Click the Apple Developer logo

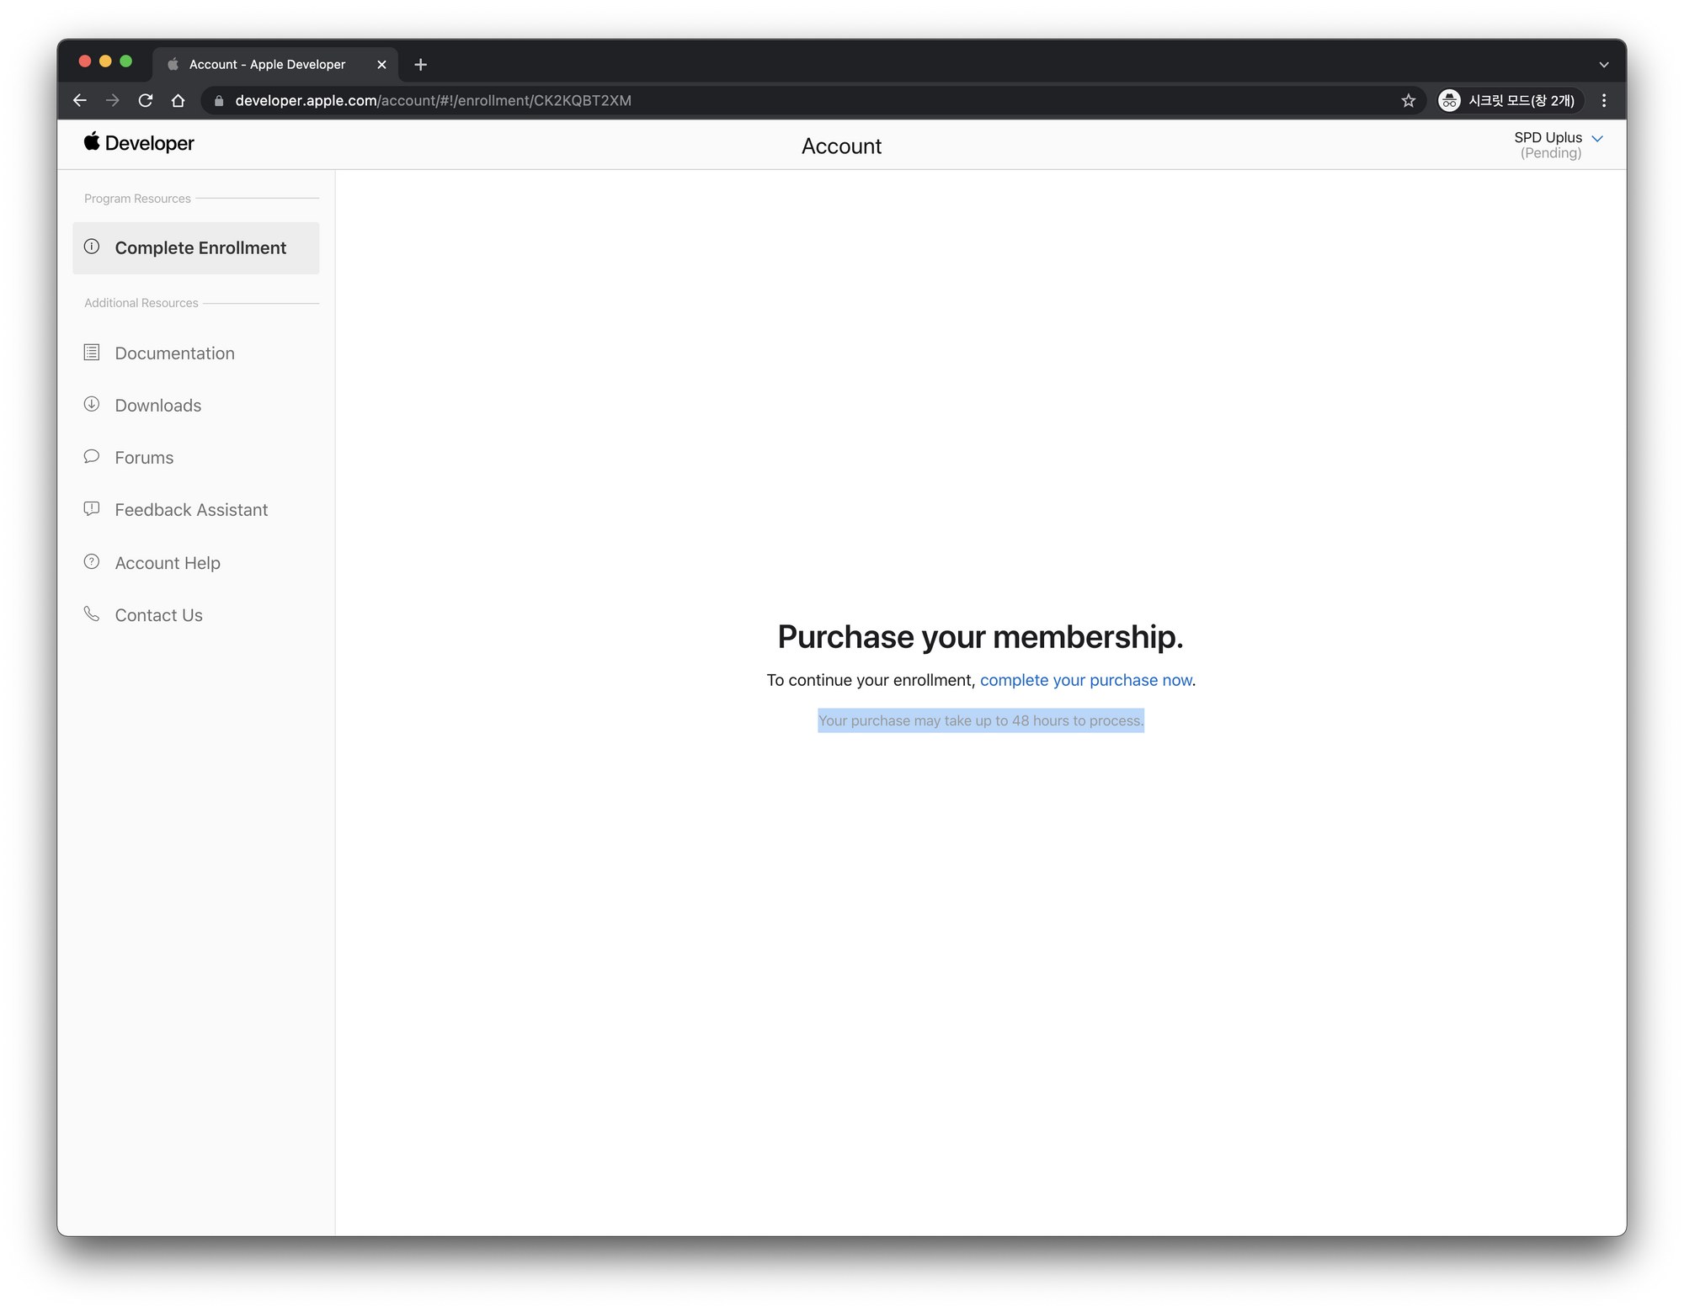pos(139,143)
